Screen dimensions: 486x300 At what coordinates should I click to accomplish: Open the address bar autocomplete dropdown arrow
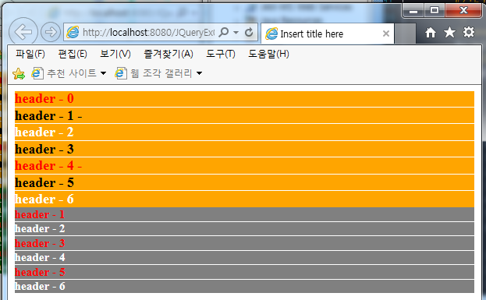(x=236, y=32)
